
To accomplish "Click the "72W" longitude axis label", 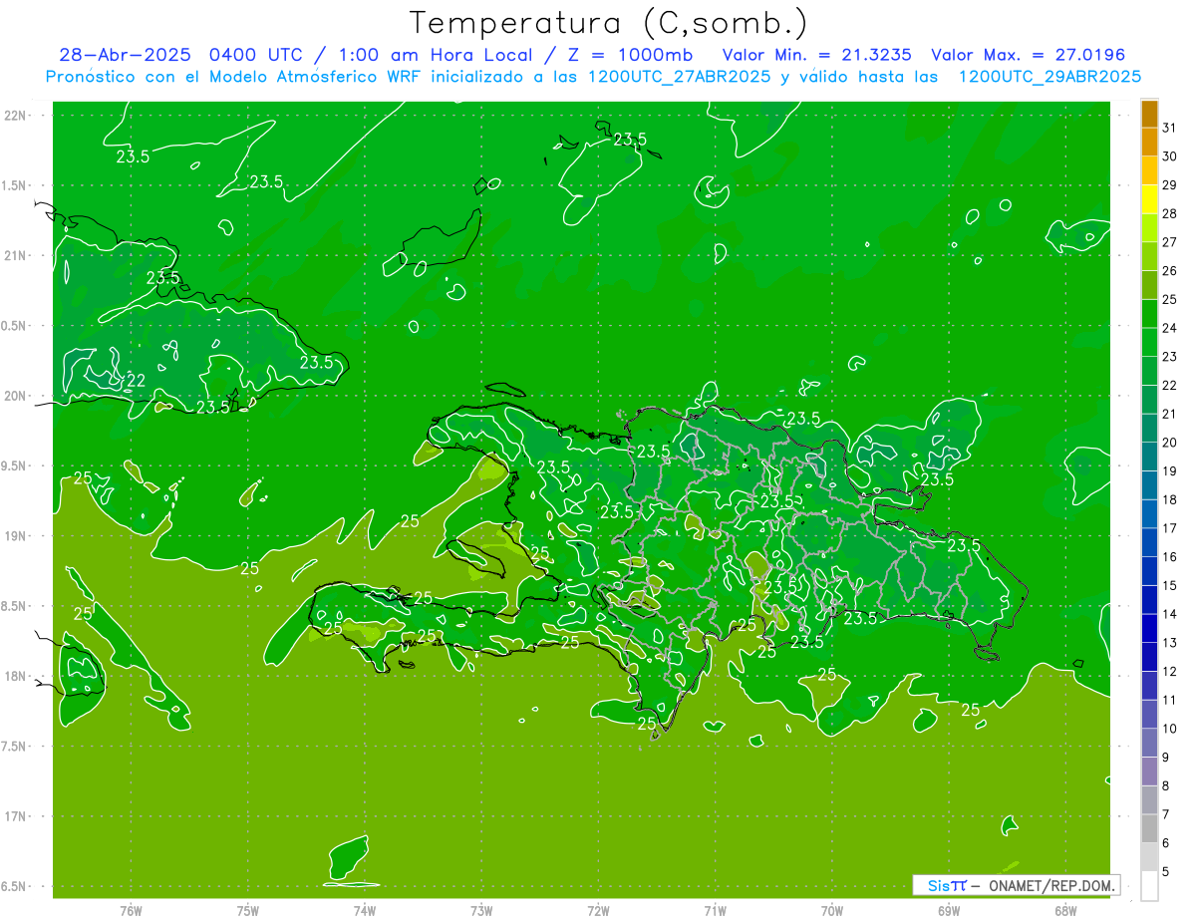I will coord(599,910).
